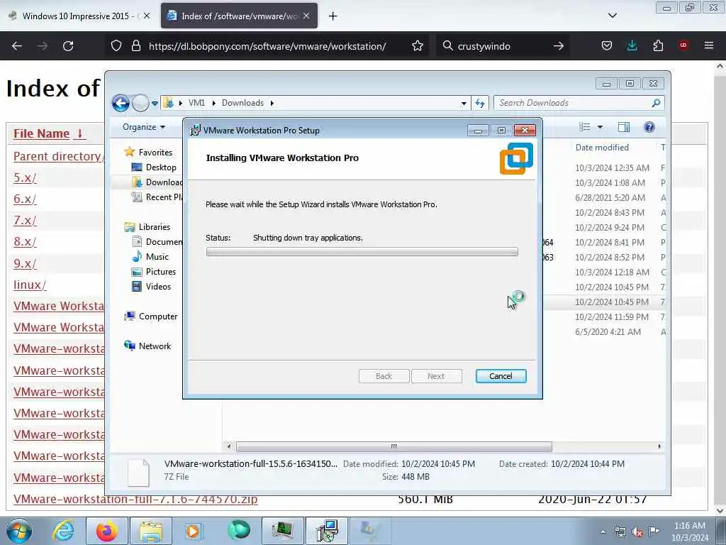Click the muted volume tray icon

pyautogui.click(x=637, y=532)
